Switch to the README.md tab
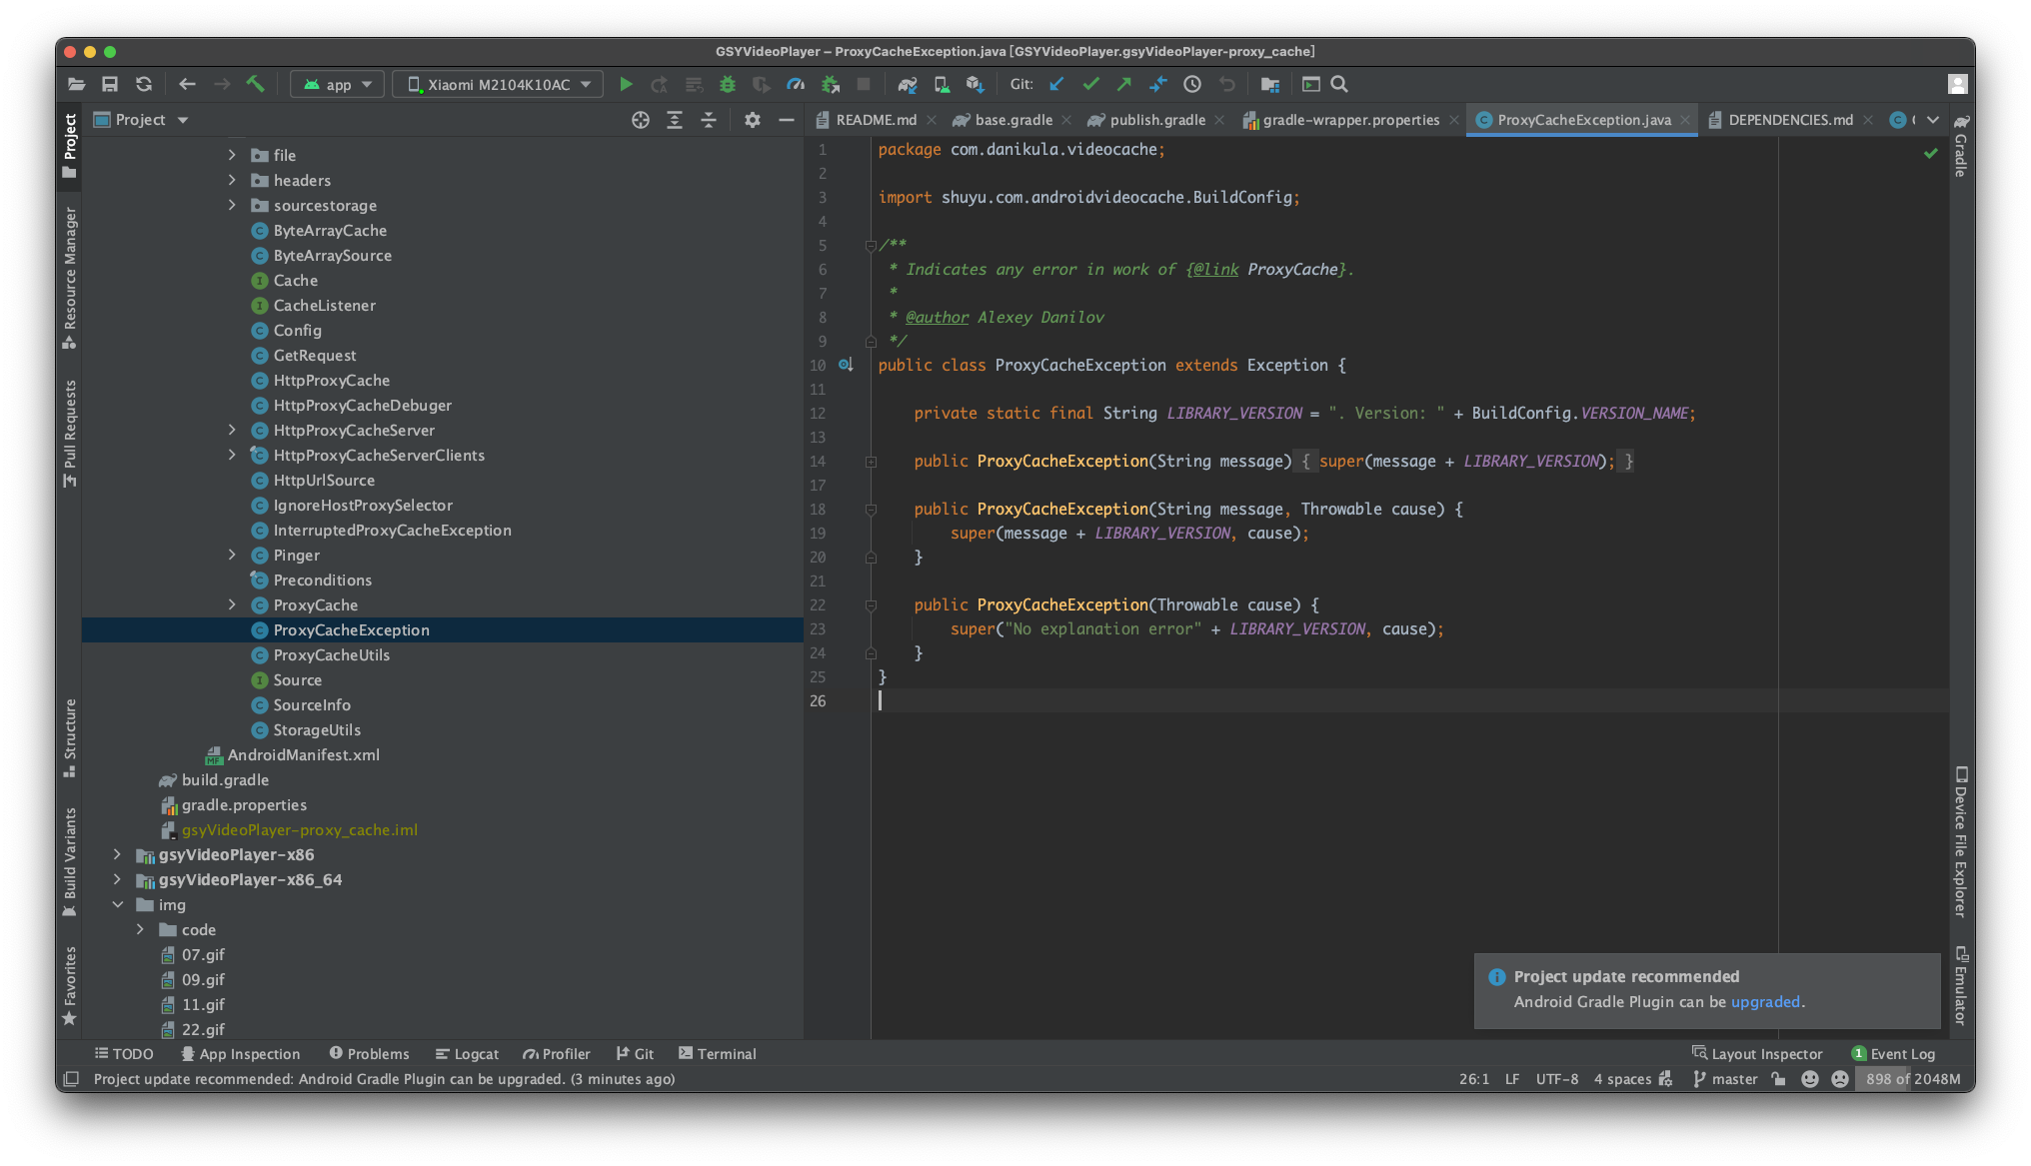Image resolution: width=2031 pixels, height=1166 pixels. click(x=874, y=119)
